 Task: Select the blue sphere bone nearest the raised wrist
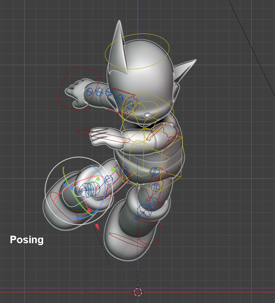click(90, 92)
